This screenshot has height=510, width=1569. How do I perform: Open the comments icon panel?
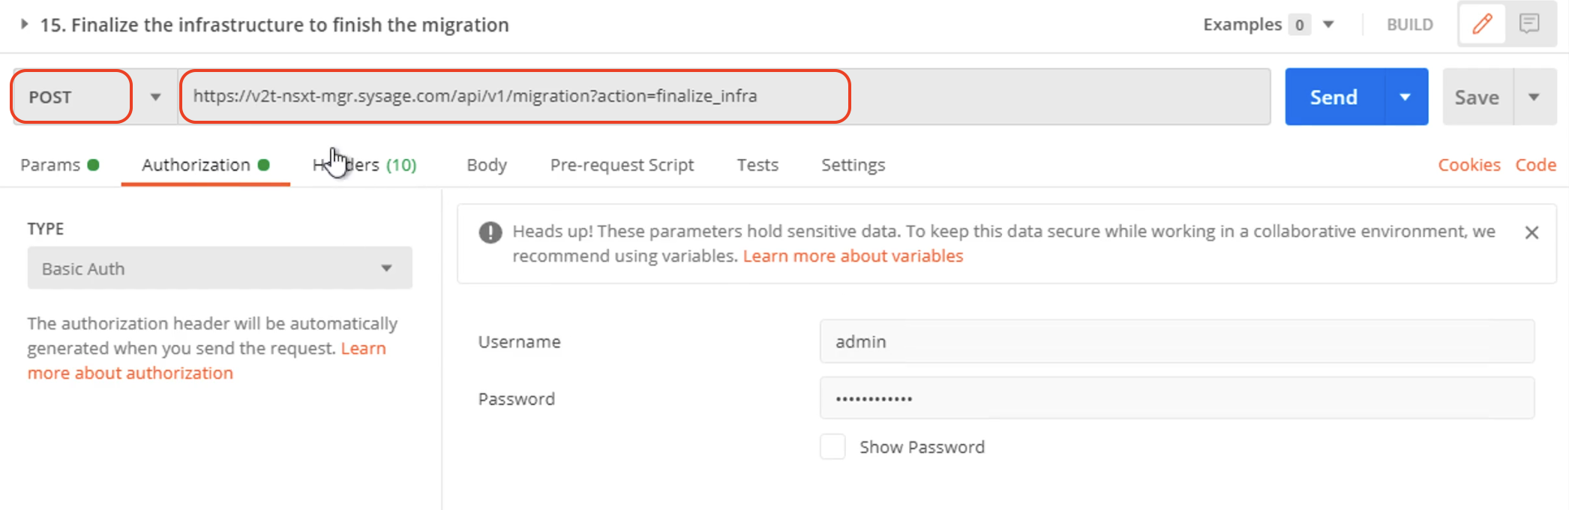coord(1529,24)
